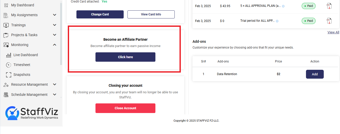Screen dimensions: 340x134
Task: Open the Timesheet page
Action: pyautogui.click(x=22, y=65)
